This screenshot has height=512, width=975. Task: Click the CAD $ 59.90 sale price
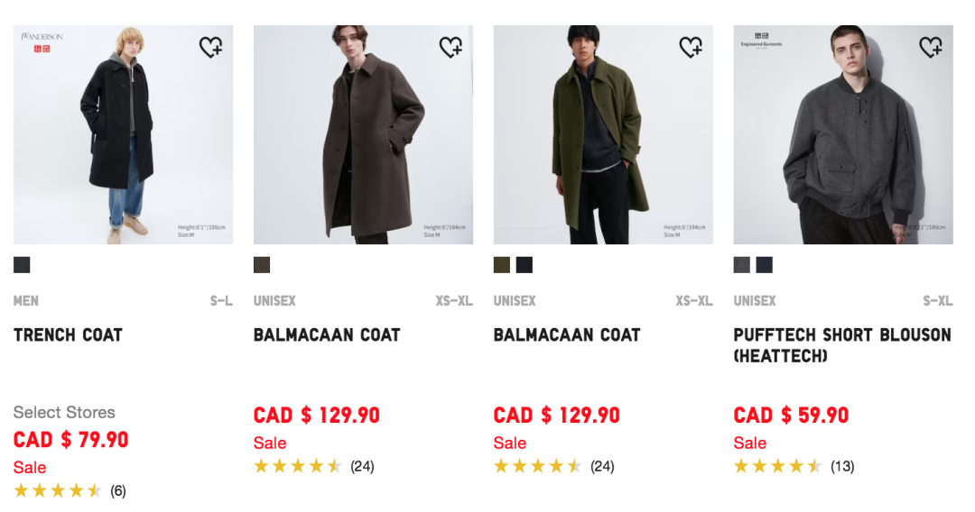pyautogui.click(x=791, y=416)
